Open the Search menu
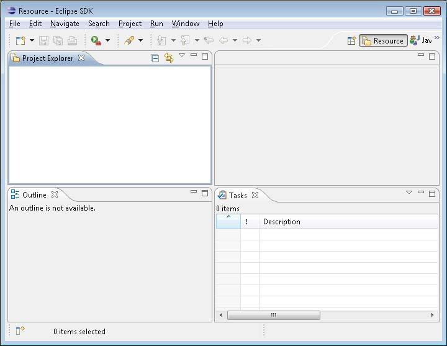 pos(99,24)
